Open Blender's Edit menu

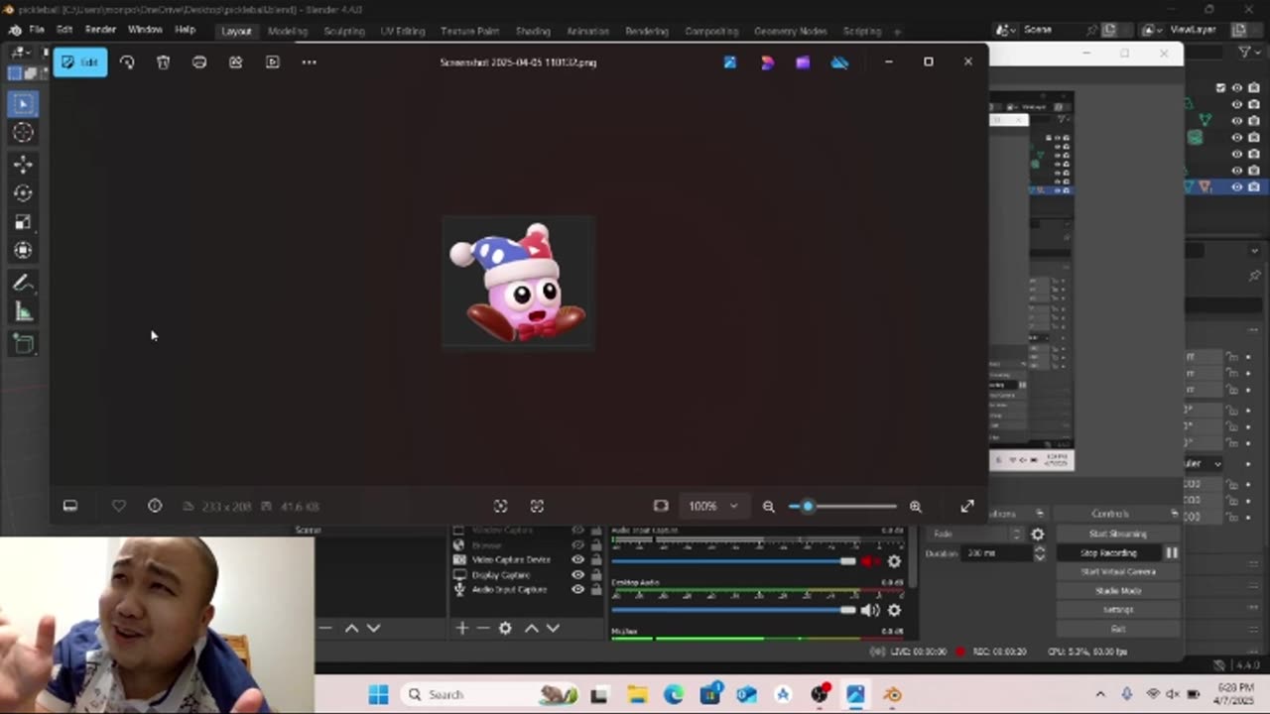click(64, 30)
